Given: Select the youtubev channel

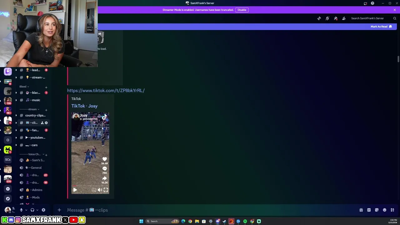Looking at the screenshot, I should (x=33, y=137).
